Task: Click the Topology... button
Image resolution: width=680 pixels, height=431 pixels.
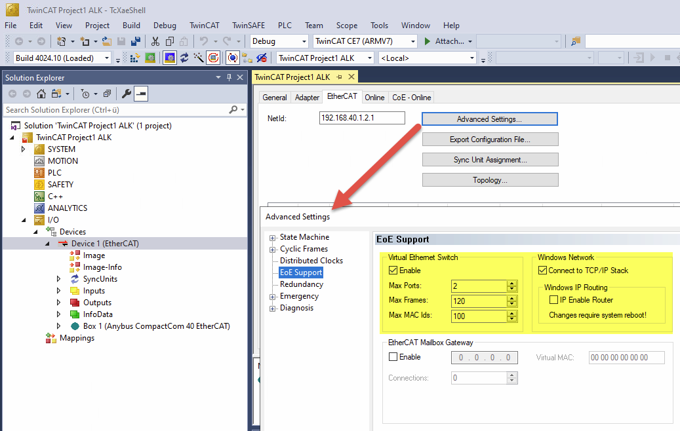Action: click(490, 180)
